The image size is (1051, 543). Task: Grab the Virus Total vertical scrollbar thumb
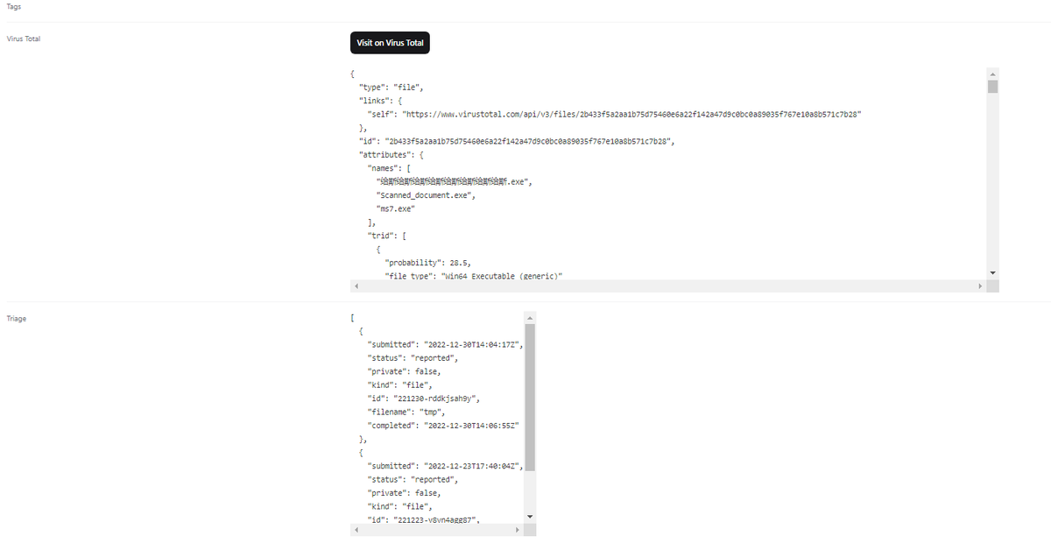tap(992, 86)
